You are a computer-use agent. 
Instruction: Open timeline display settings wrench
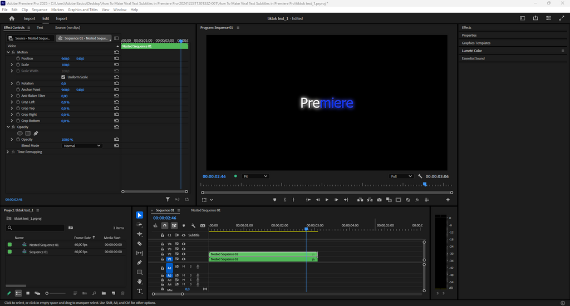pos(193,226)
